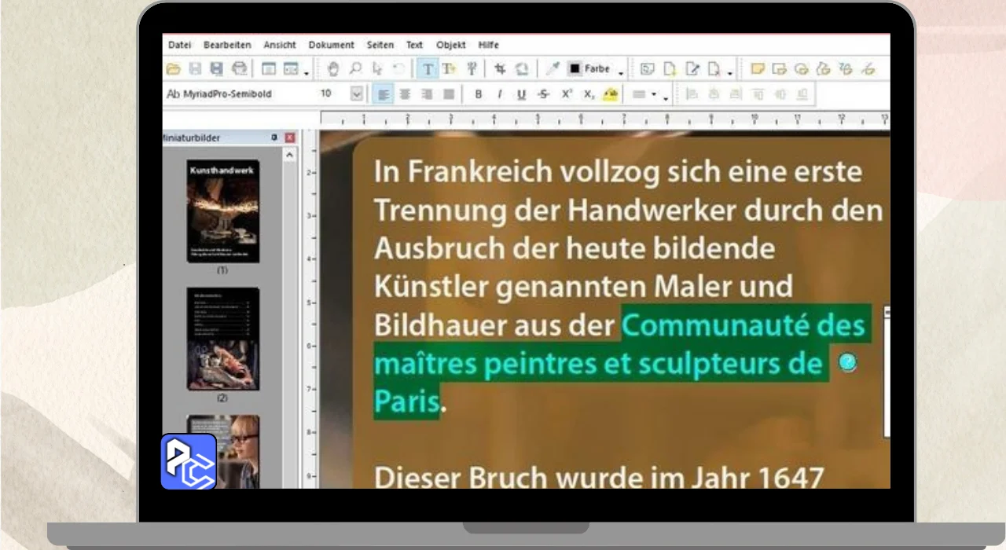The height and width of the screenshot is (550, 1006).
Task: Open the Bearbeiten menu
Action: point(227,45)
